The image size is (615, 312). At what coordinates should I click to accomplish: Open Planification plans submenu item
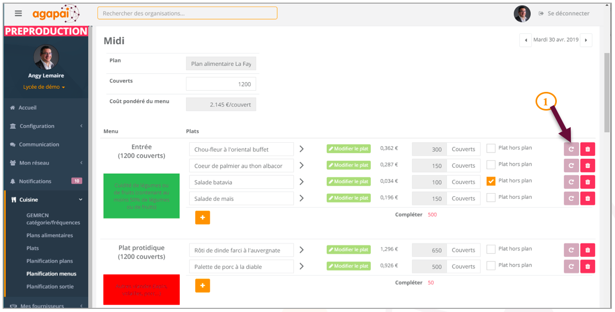pos(49,261)
